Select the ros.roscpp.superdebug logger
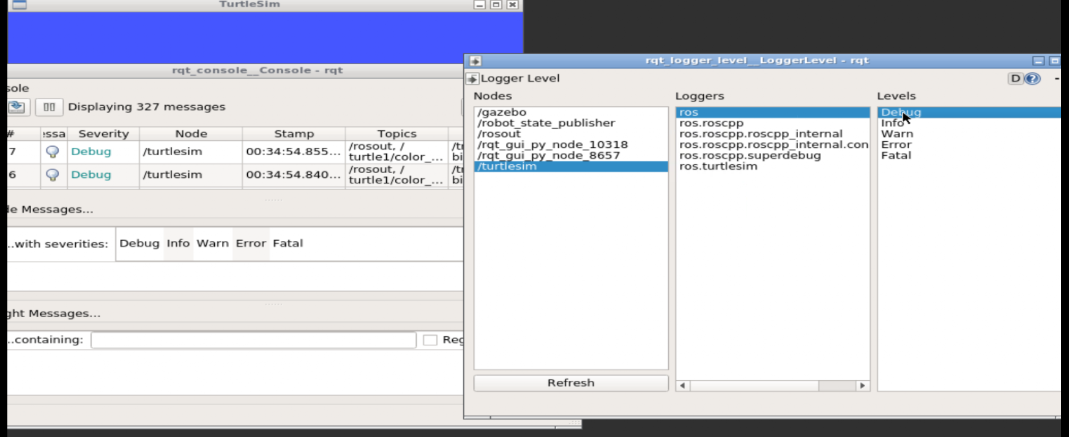 tap(773, 155)
